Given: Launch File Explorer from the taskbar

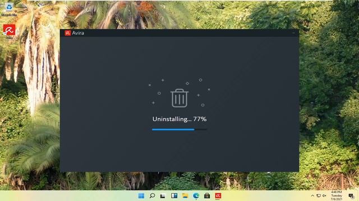Looking at the screenshot, I should pos(185,195).
